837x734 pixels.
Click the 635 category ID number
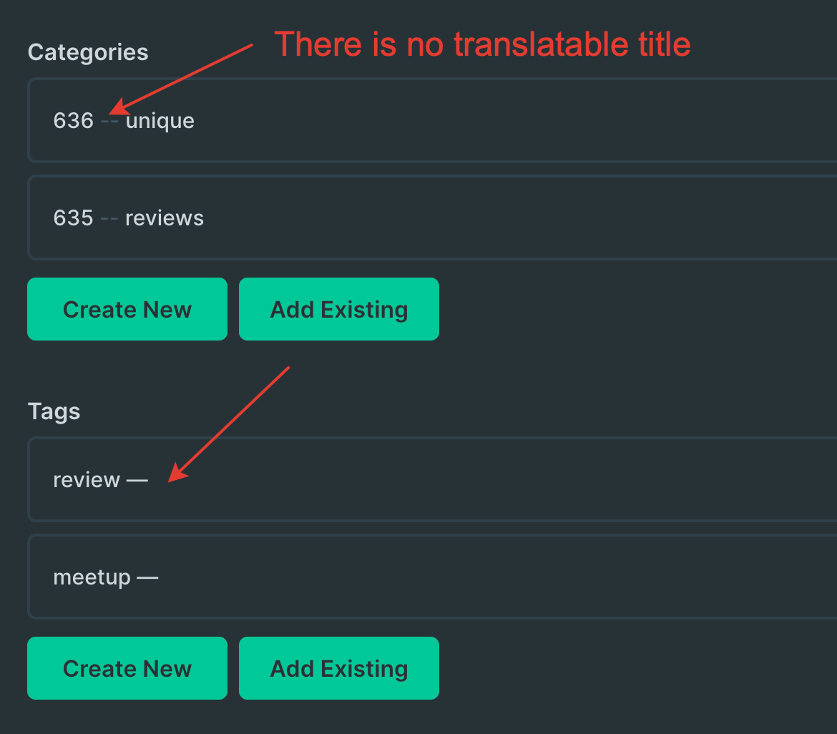pos(72,217)
